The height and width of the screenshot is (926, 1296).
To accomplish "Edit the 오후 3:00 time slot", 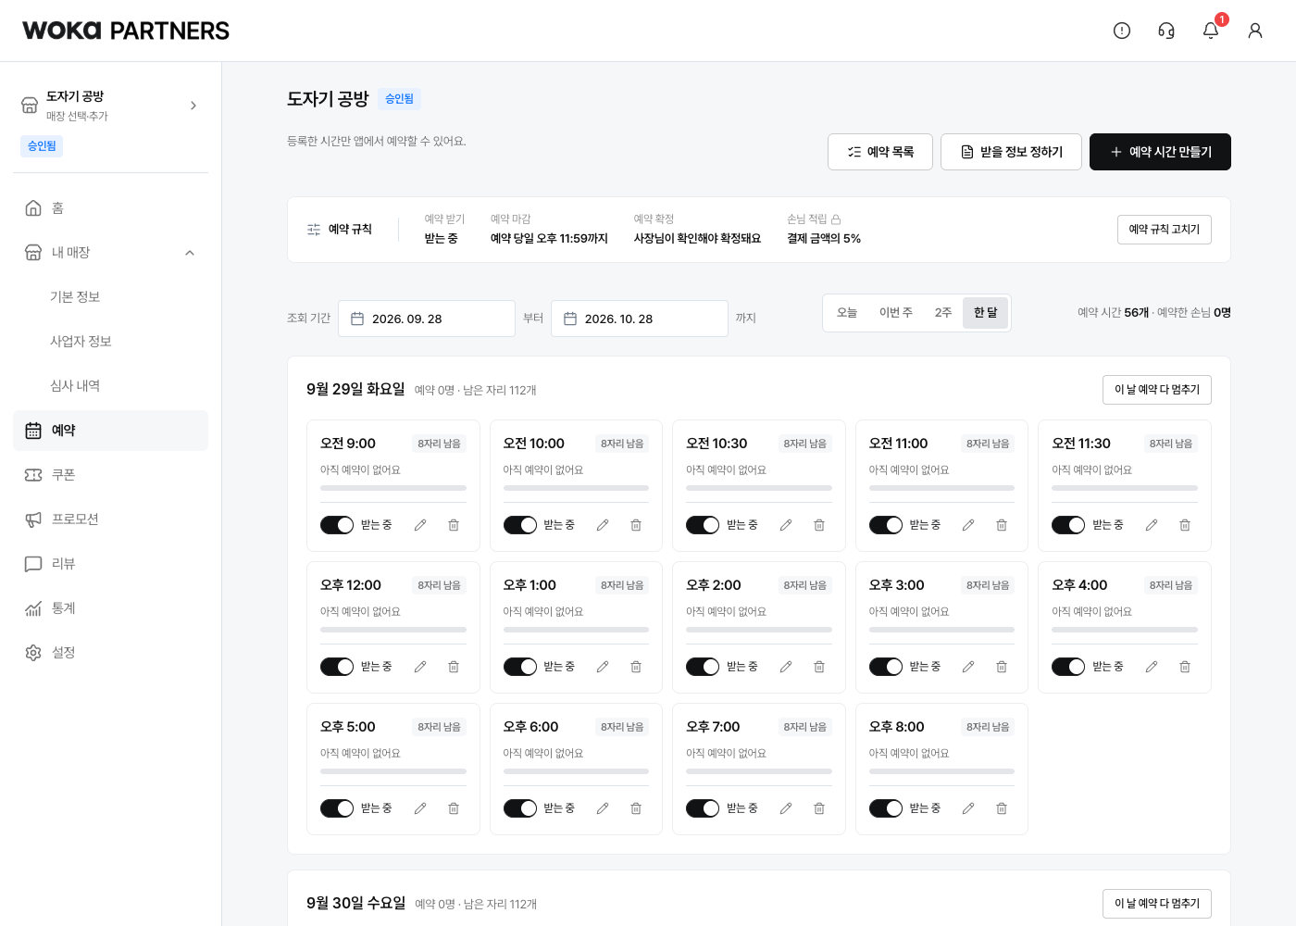I will 968,667.
